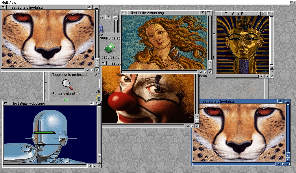Screen dimensions: 296x173
Task: Click the "906KB beleg" status text
Action: click(x=110, y=38)
